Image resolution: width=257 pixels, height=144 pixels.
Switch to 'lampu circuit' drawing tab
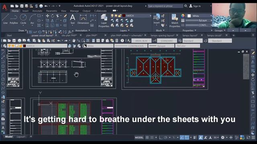tap(214, 35)
